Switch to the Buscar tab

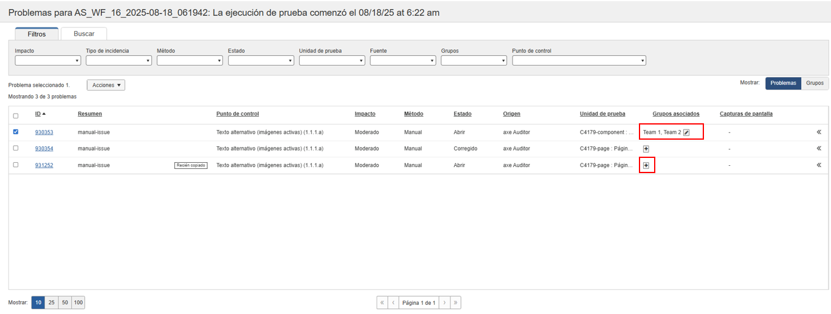[84, 34]
